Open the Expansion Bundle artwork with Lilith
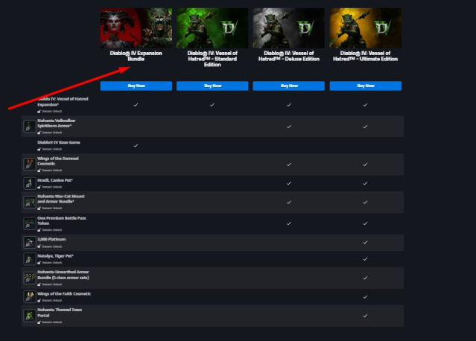 136,28
